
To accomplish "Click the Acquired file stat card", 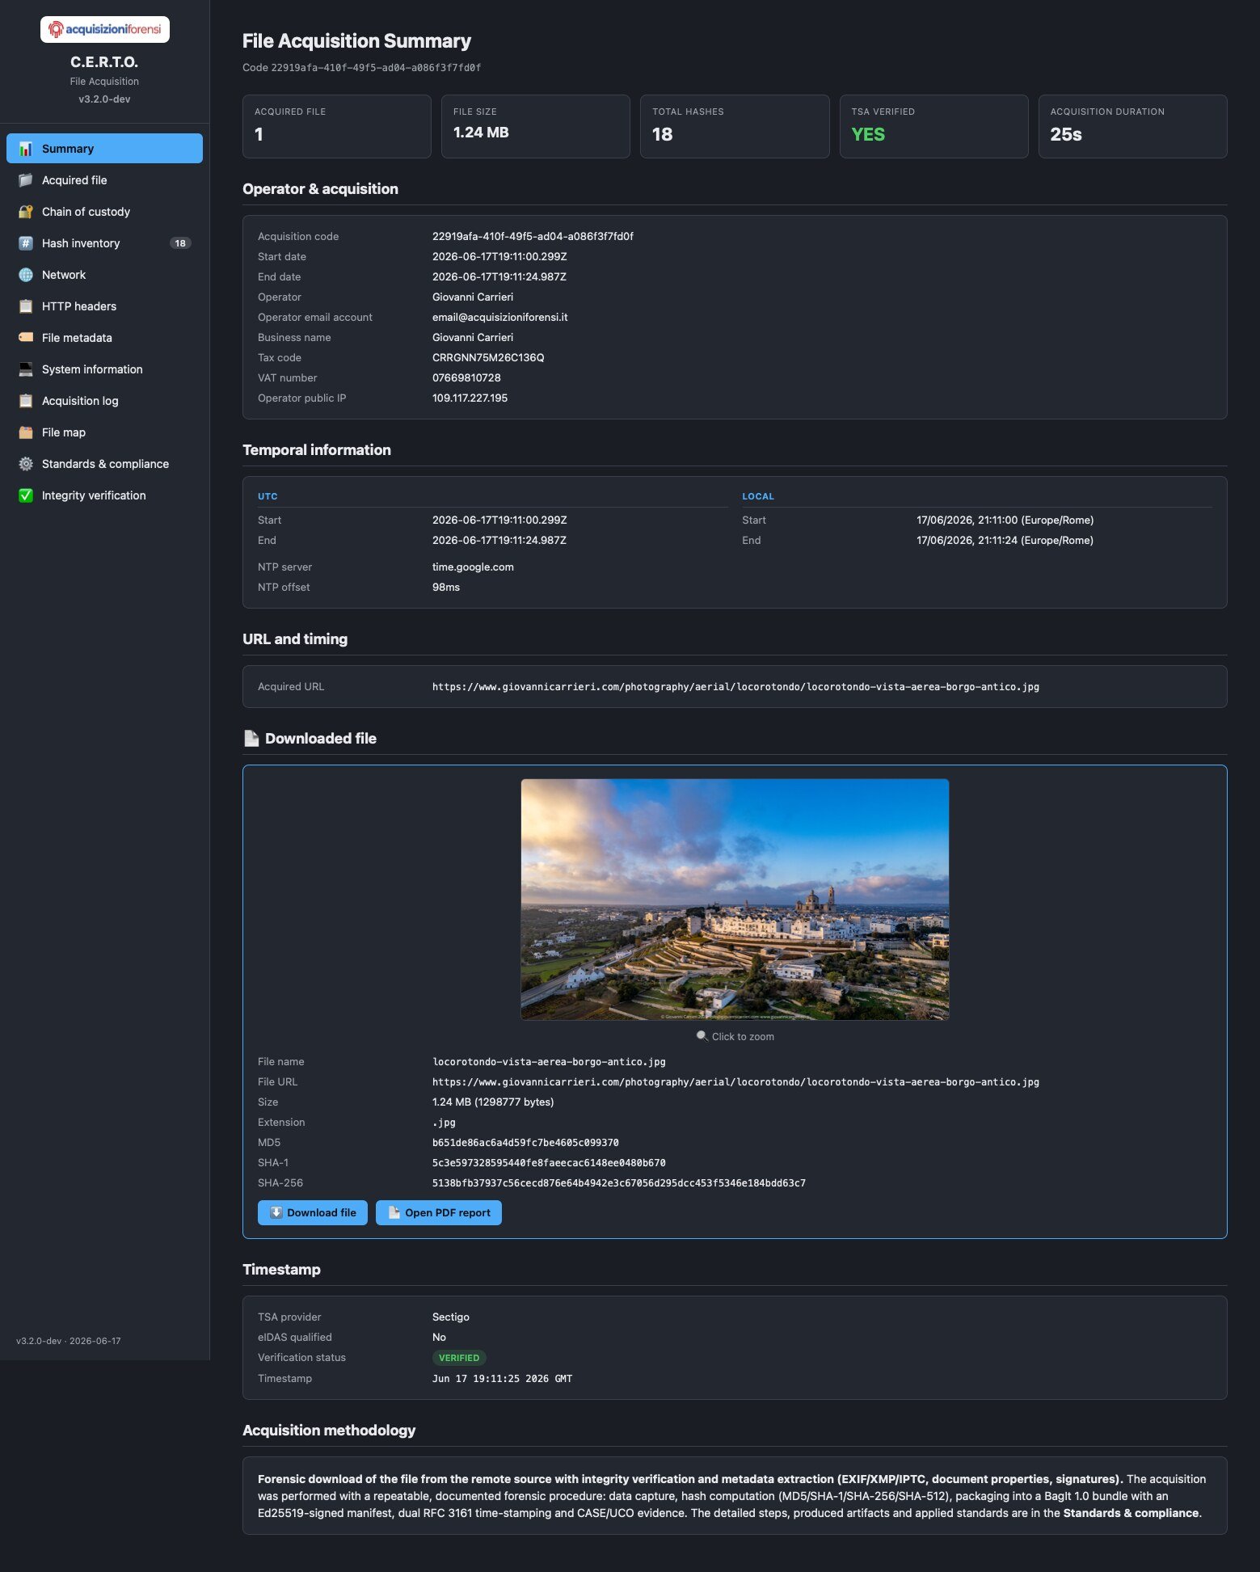I will (337, 126).
